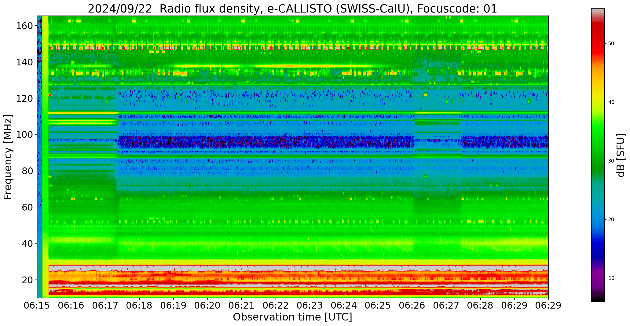Click the 'dB [SFU]' colorbar label
The width and height of the screenshot is (630, 326).
[621, 155]
